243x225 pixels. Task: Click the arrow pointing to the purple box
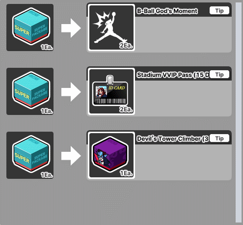tap(71, 156)
